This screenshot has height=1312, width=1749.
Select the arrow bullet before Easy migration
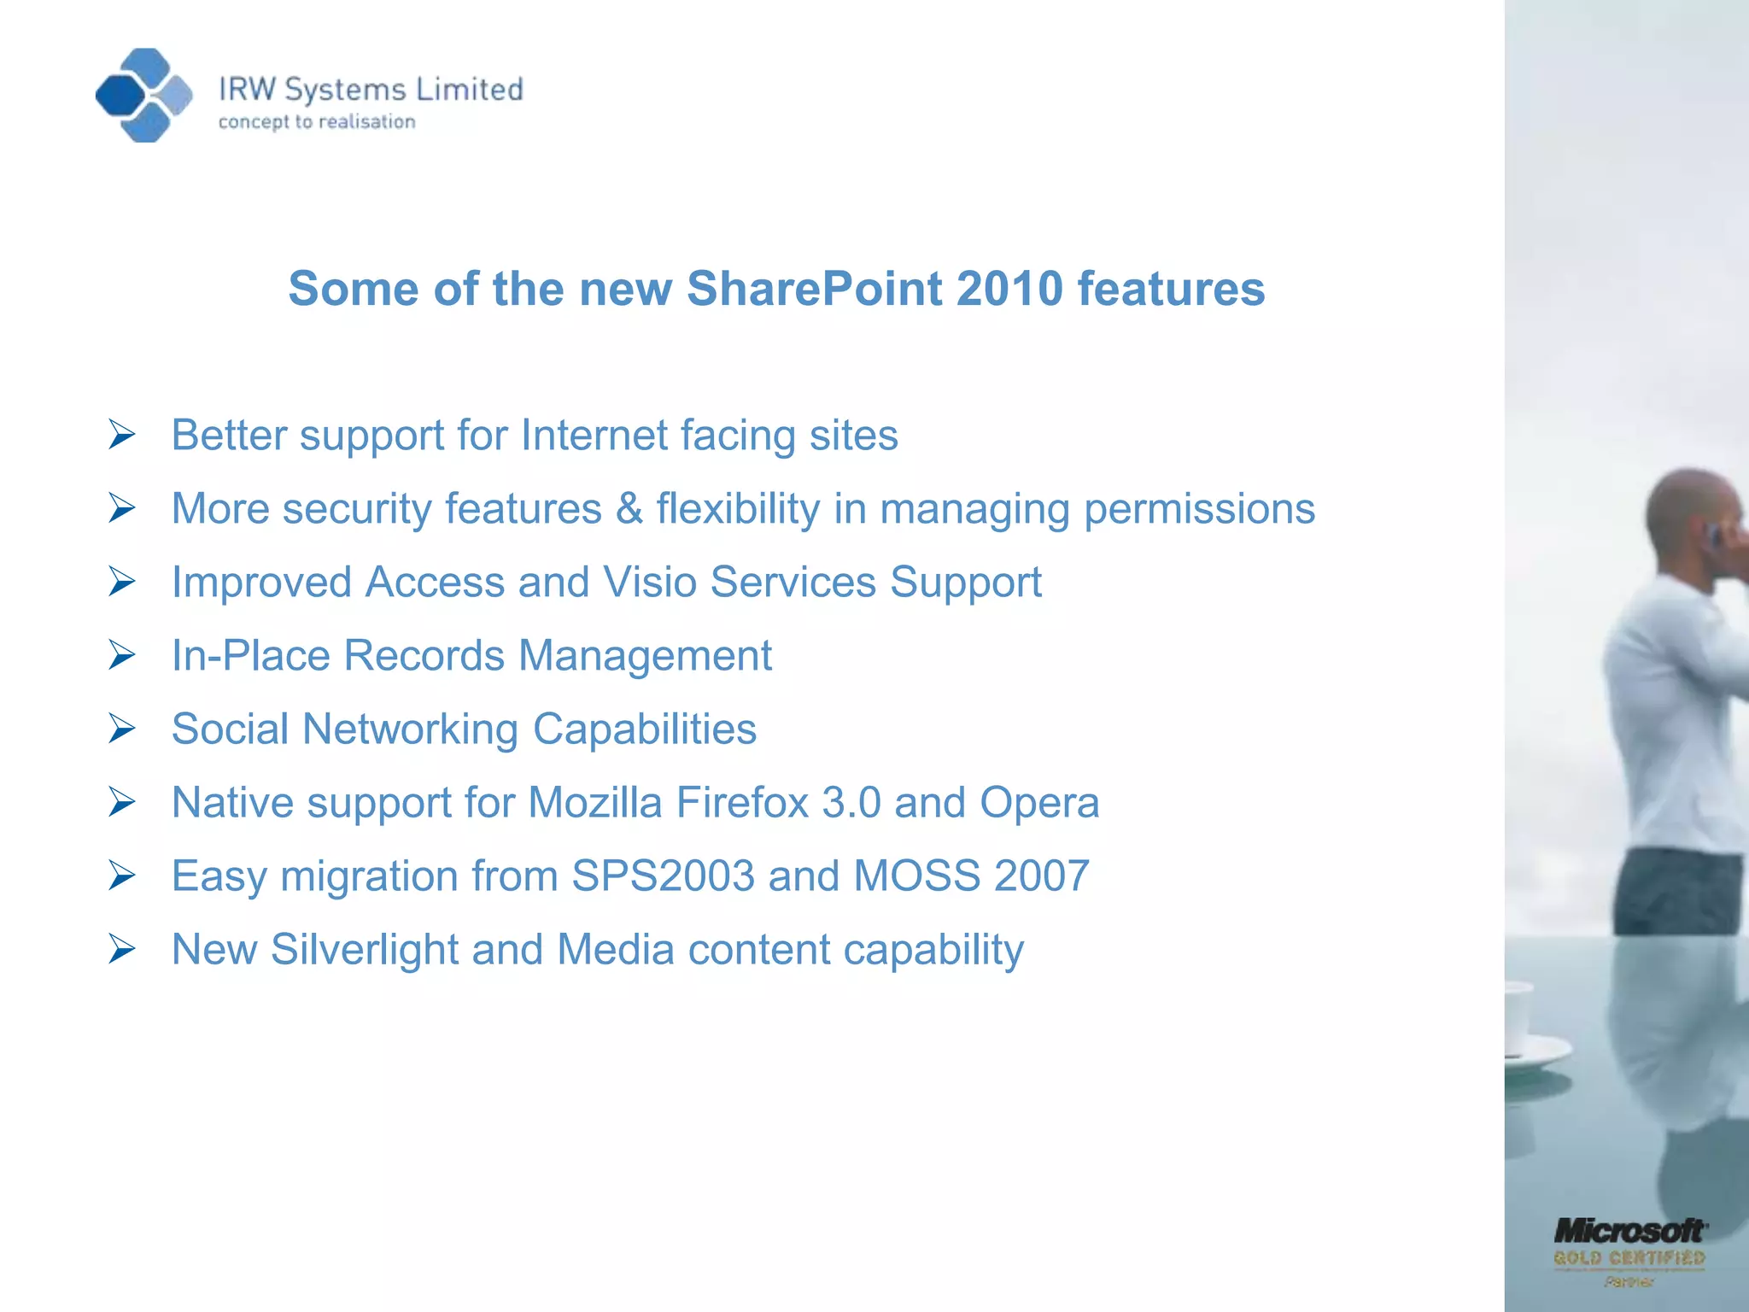coord(122,876)
